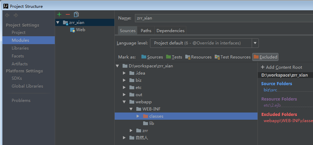Screen dimensions: 313x145
Task: Open the Libraries settings page
Action: click(x=20, y=48)
